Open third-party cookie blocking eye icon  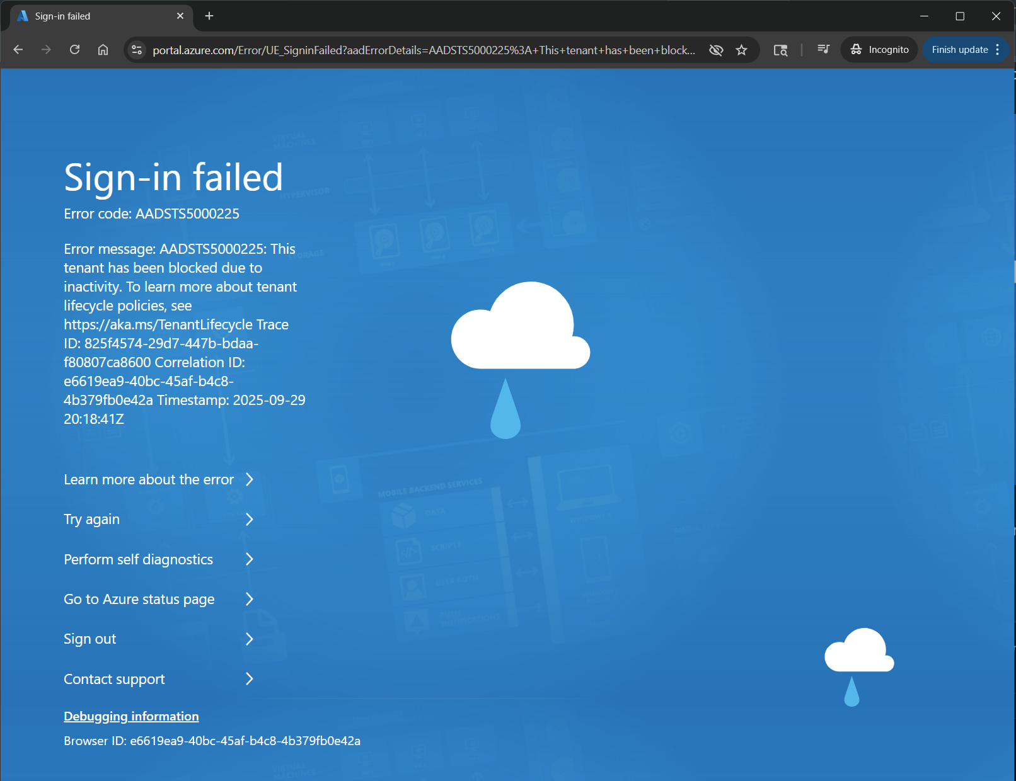[716, 50]
